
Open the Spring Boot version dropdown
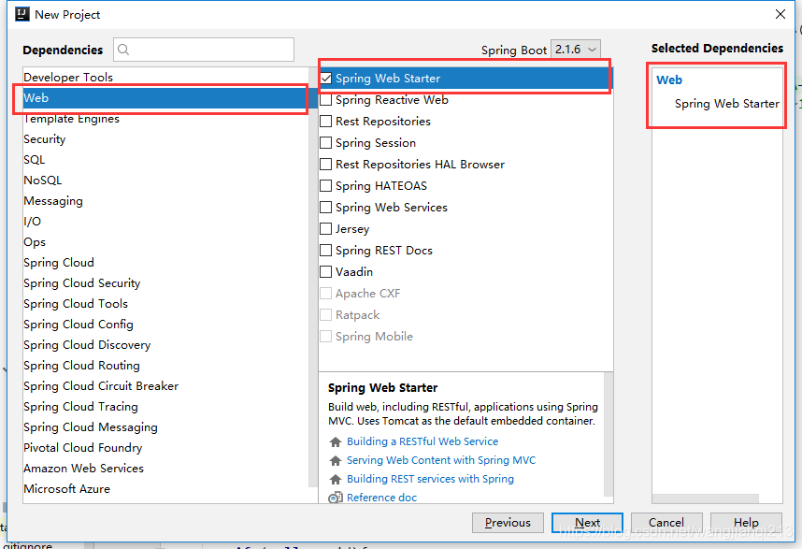click(576, 50)
